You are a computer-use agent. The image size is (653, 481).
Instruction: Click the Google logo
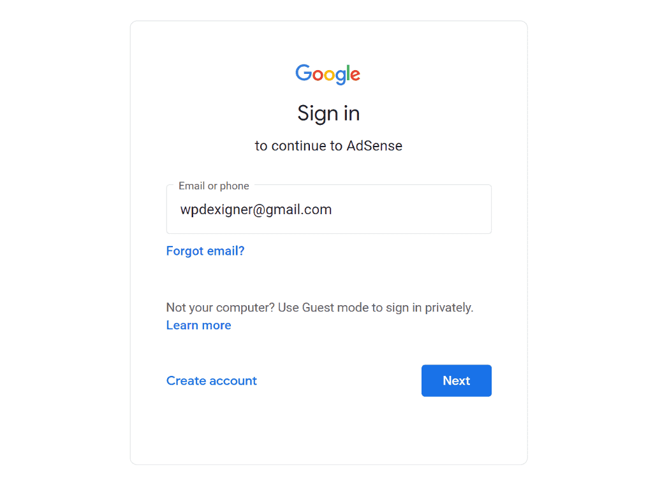[x=328, y=74]
